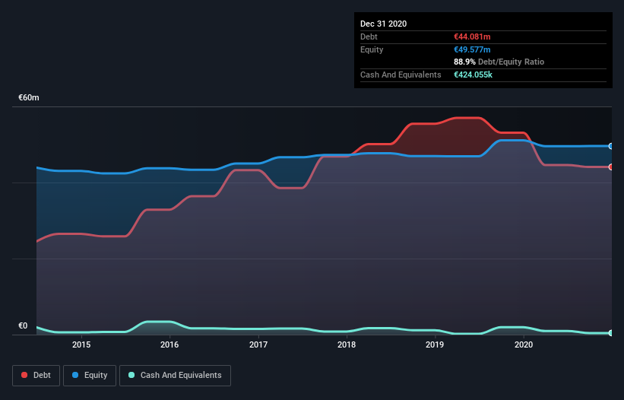Click the red Debt legend dot
The width and height of the screenshot is (624, 400).
(x=24, y=375)
